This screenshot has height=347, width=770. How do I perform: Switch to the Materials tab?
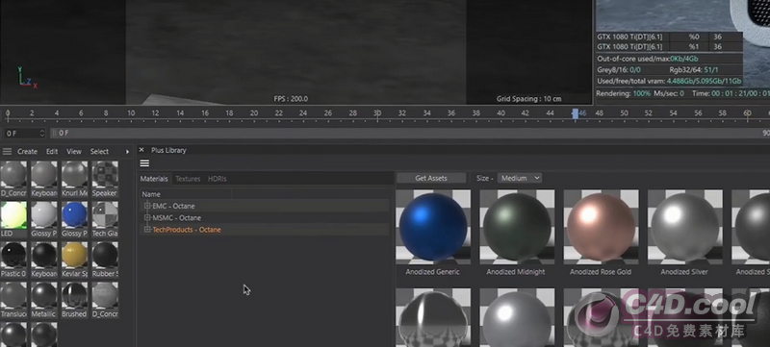[x=154, y=179]
